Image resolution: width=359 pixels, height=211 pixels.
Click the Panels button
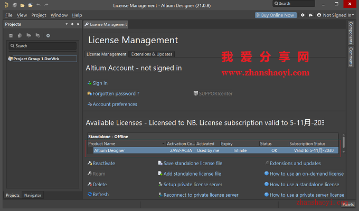[348, 205]
